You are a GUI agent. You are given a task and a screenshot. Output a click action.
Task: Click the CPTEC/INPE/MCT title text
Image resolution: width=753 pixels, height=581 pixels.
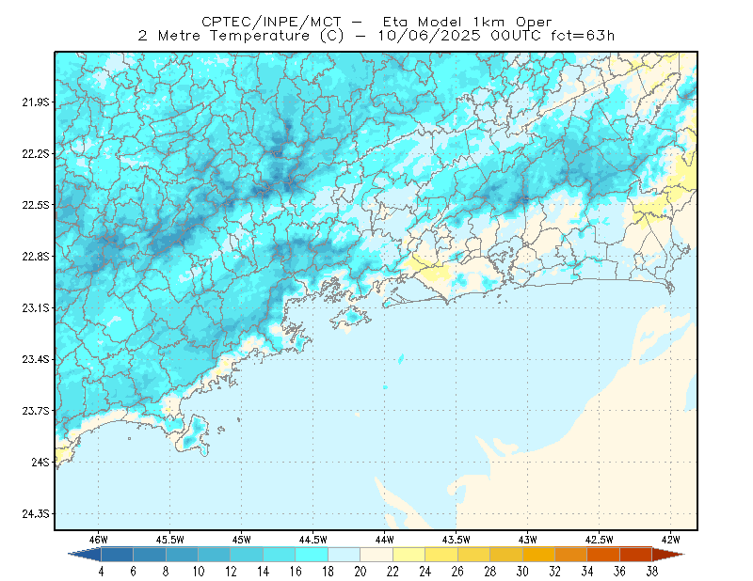tap(271, 22)
